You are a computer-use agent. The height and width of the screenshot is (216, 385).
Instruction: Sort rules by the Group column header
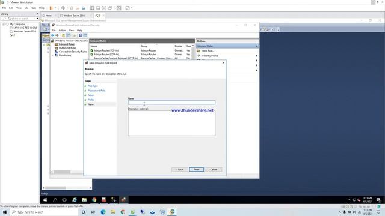tap(144, 46)
